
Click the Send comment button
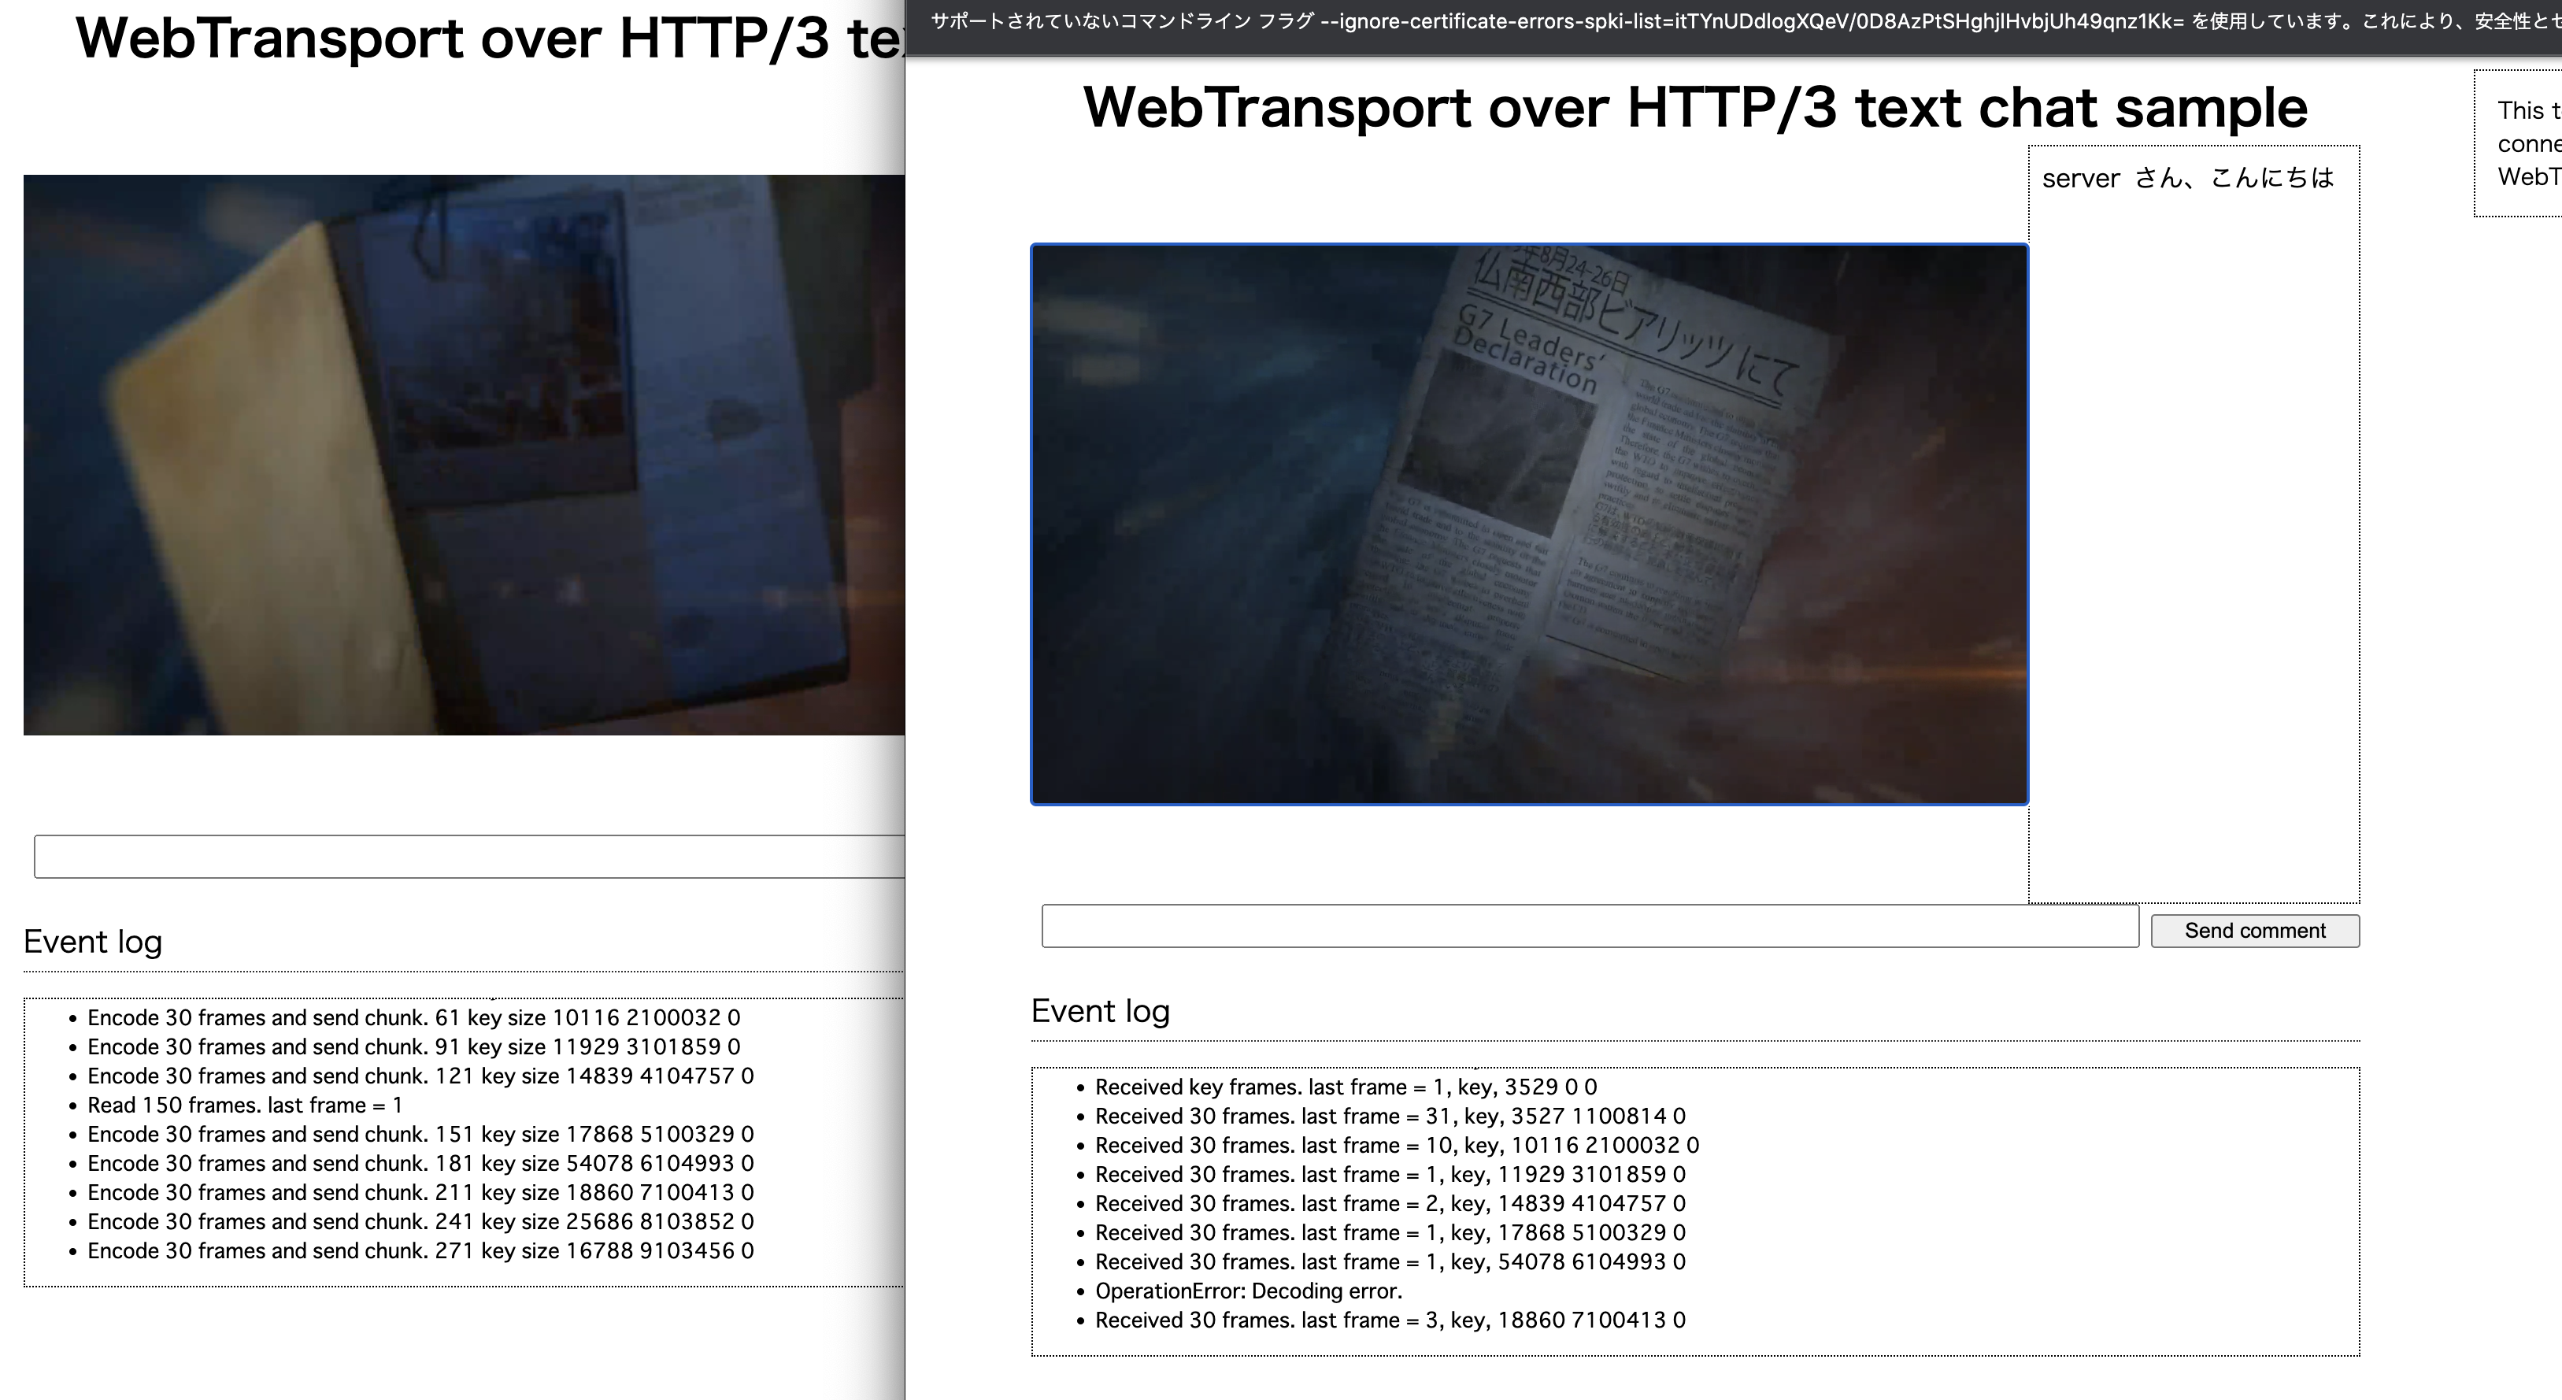coord(2255,931)
